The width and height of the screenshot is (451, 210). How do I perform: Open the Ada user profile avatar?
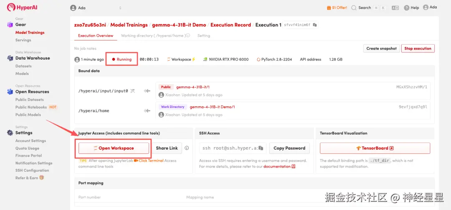pyautogui.click(x=430, y=7)
